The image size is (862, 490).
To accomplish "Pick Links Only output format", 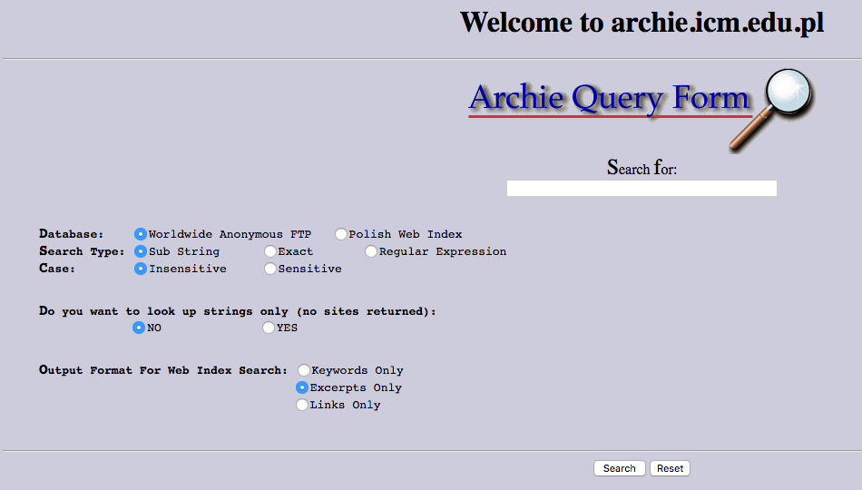I will (302, 405).
